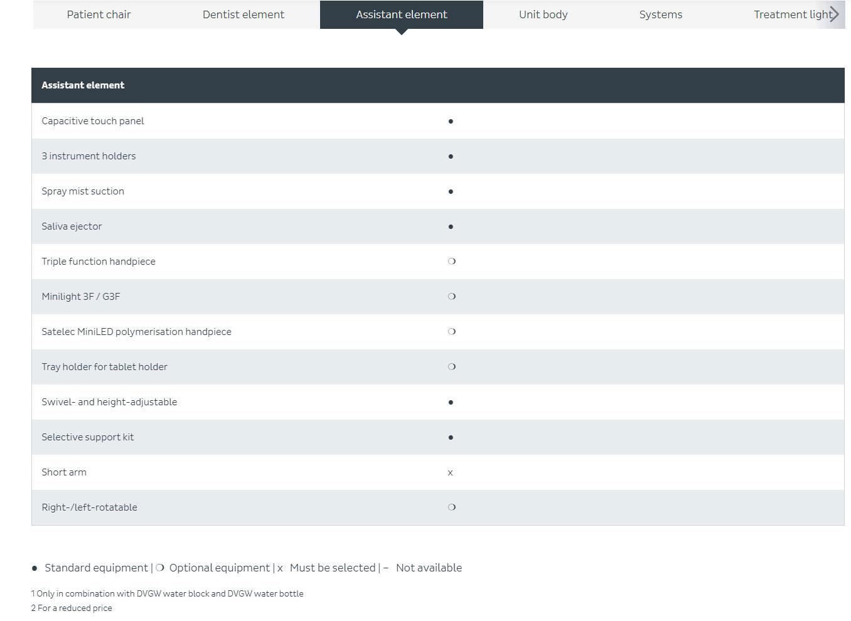
Task: Select the Spray mist suction row label
Action: 83,191
